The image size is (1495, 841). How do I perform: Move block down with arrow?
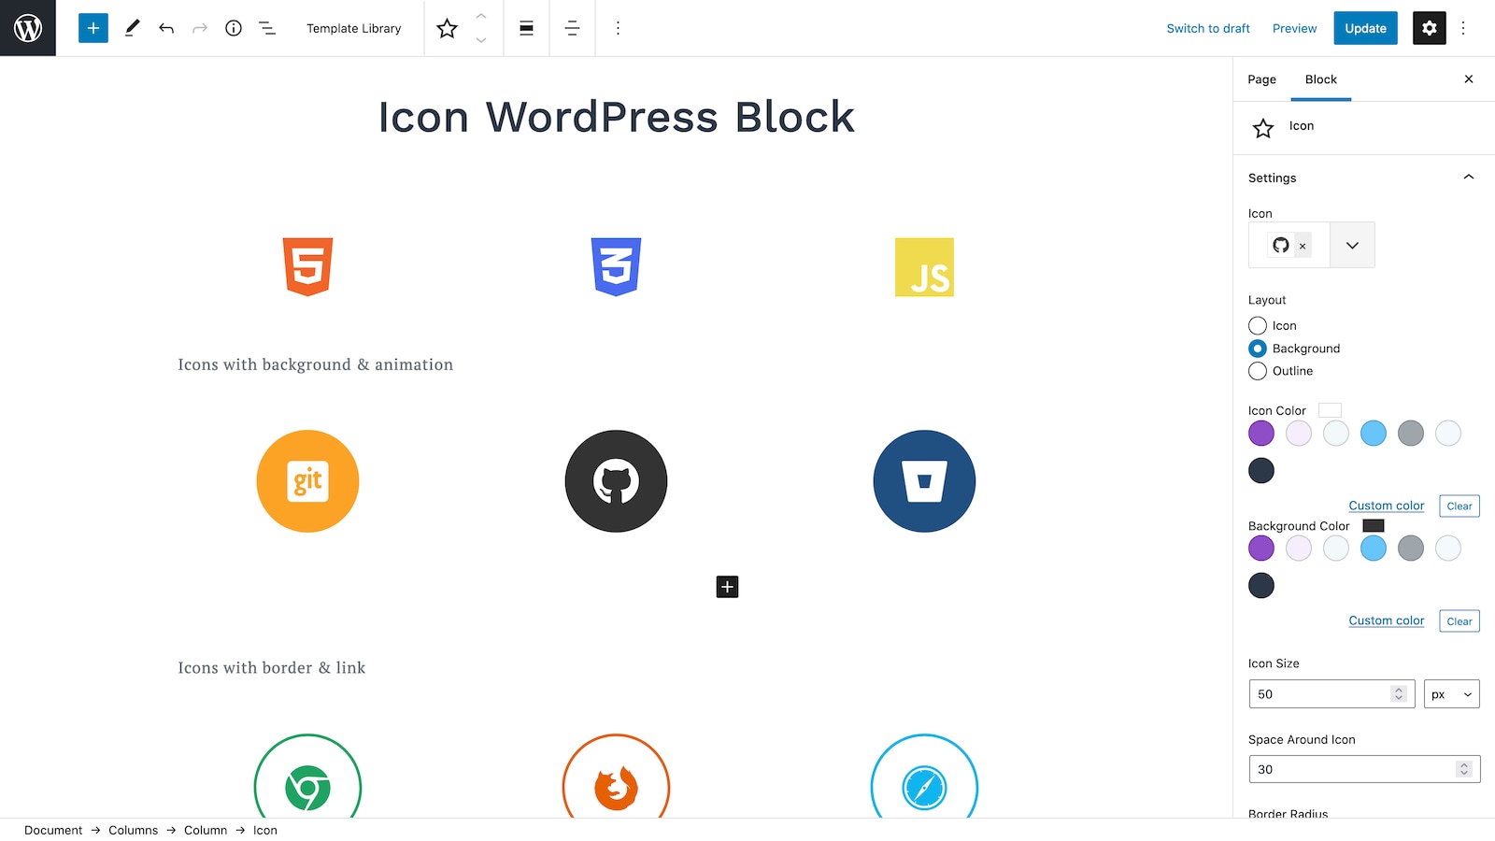tap(481, 40)
